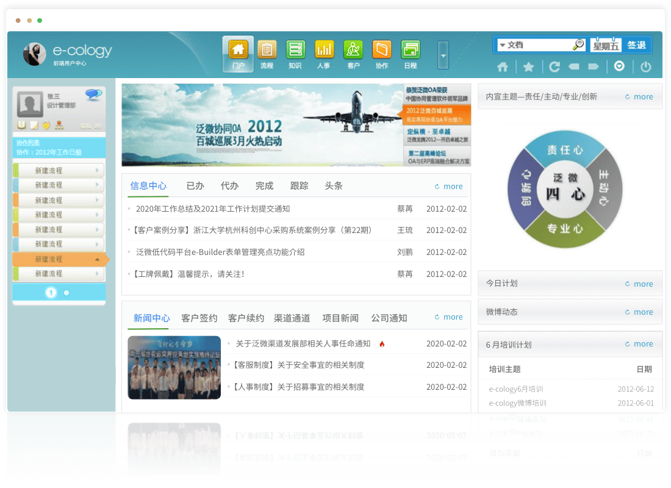This screenshot has height=488, width=671.
Task: Click the refresh icon in top toolbar
Action: pos(554,67)
